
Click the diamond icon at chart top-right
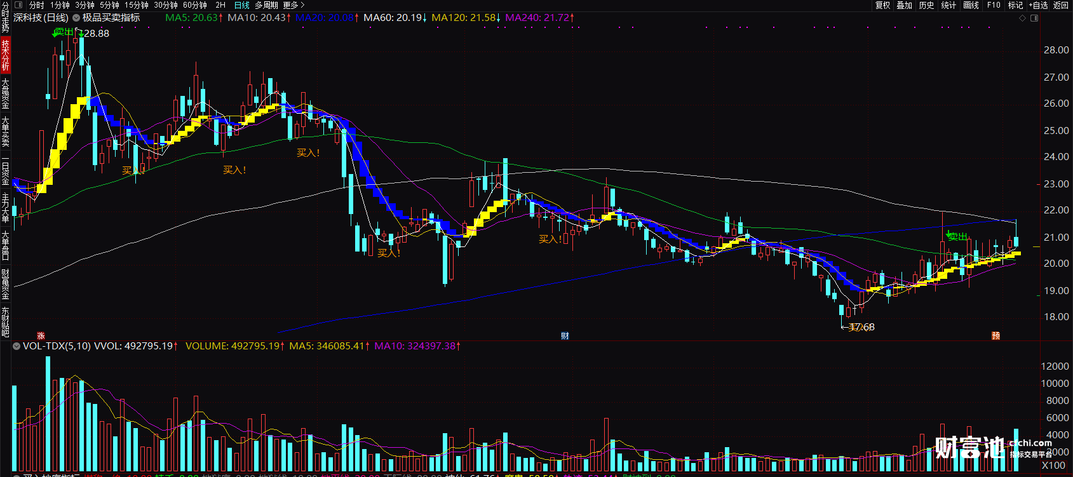tap(1022, 18)
